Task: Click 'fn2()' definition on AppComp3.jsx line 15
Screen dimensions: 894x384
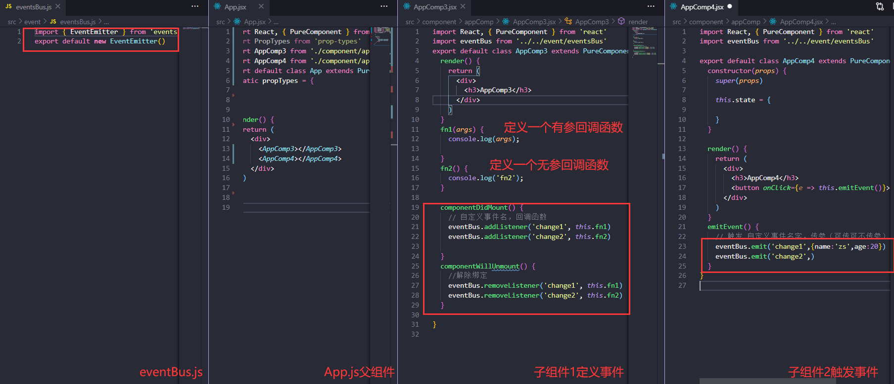Action: (x=450, y=168)
